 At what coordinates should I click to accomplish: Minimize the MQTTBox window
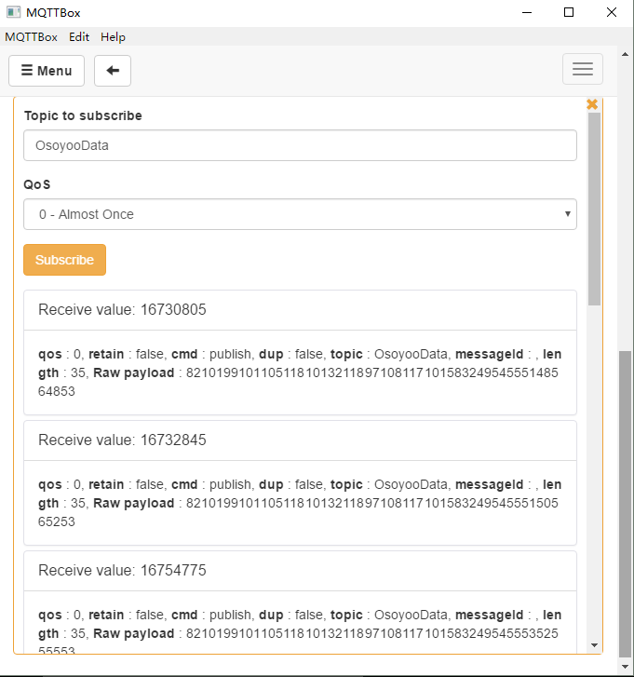click(x=527, y=12)
